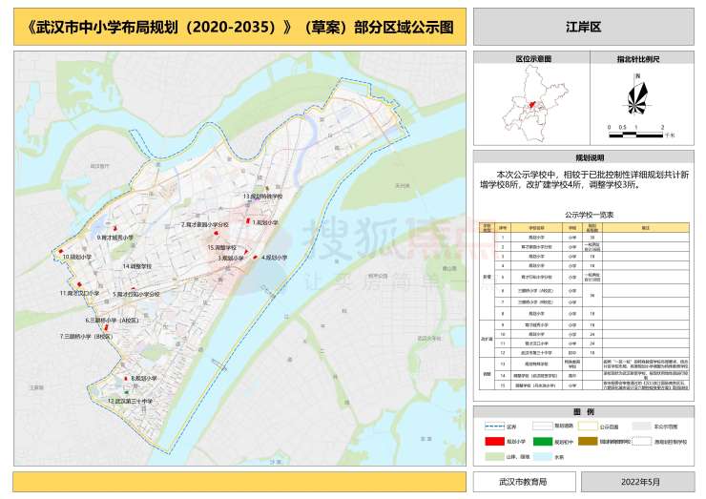Click the 天兴洲 island label on the map
The height and width of the screenshot is (499, 706).
(x=403, y=185)
